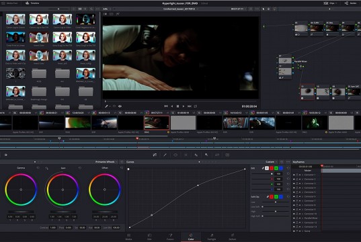Click the search icon in LUT browser toolbar

(91, 9)
